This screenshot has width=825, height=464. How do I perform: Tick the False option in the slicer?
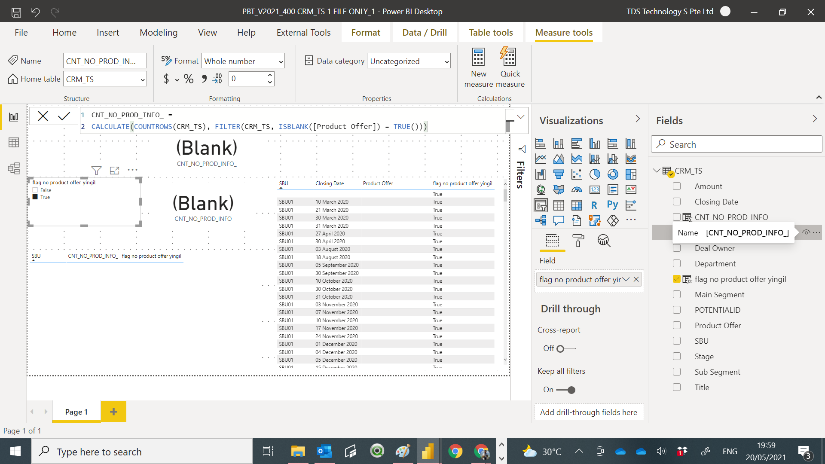[x=35, y=190]
